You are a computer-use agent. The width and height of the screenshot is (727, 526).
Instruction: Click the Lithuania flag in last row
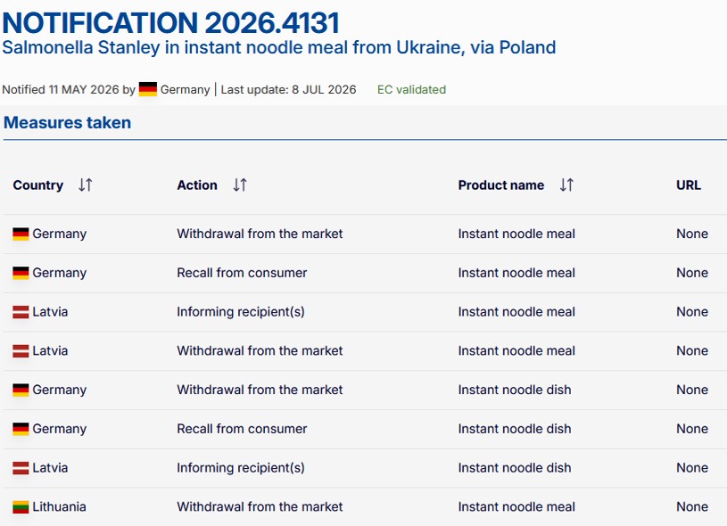pos(21,507)
